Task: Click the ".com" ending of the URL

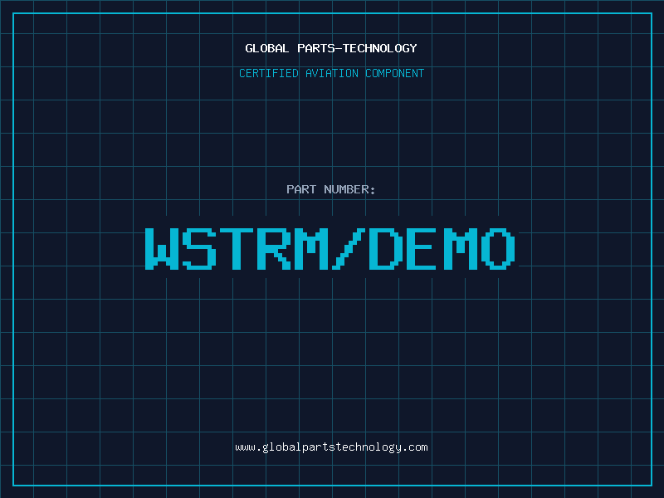Action: click(415, 447)
